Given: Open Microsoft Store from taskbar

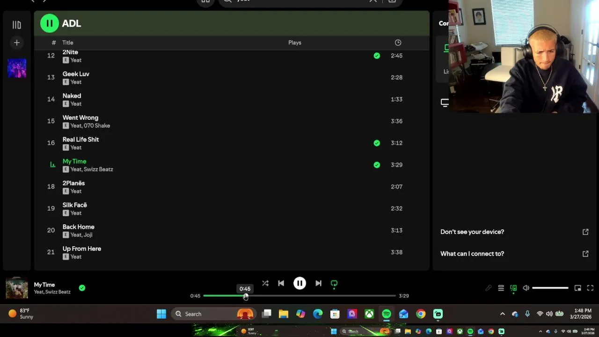Looking at the screenshot, I should tap(335, 314).
